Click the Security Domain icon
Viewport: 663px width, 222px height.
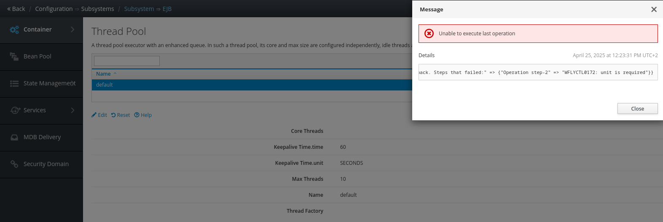point(14,164)
